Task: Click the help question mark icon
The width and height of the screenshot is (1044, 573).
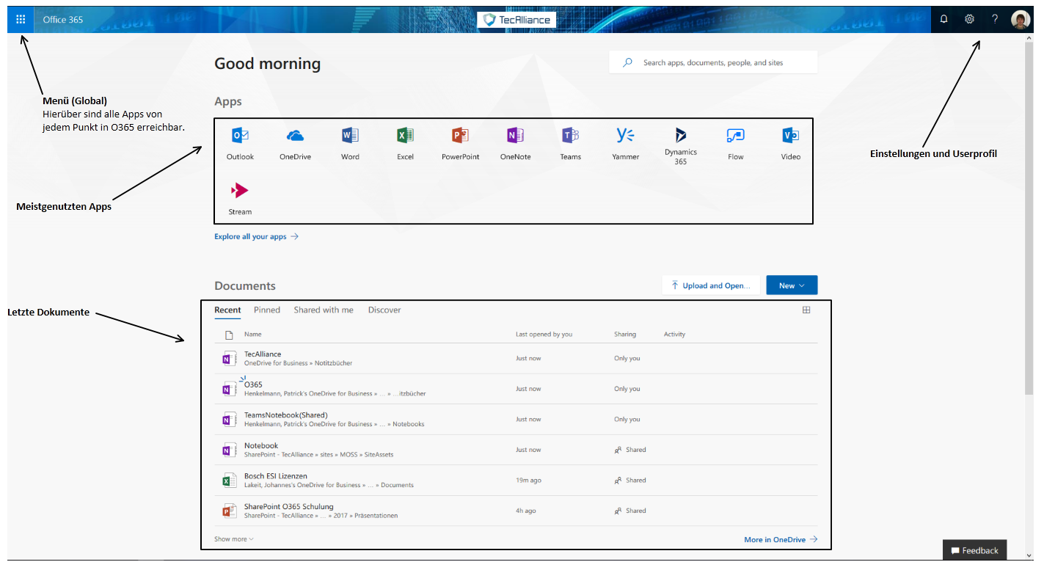Action: coord(995,19)
